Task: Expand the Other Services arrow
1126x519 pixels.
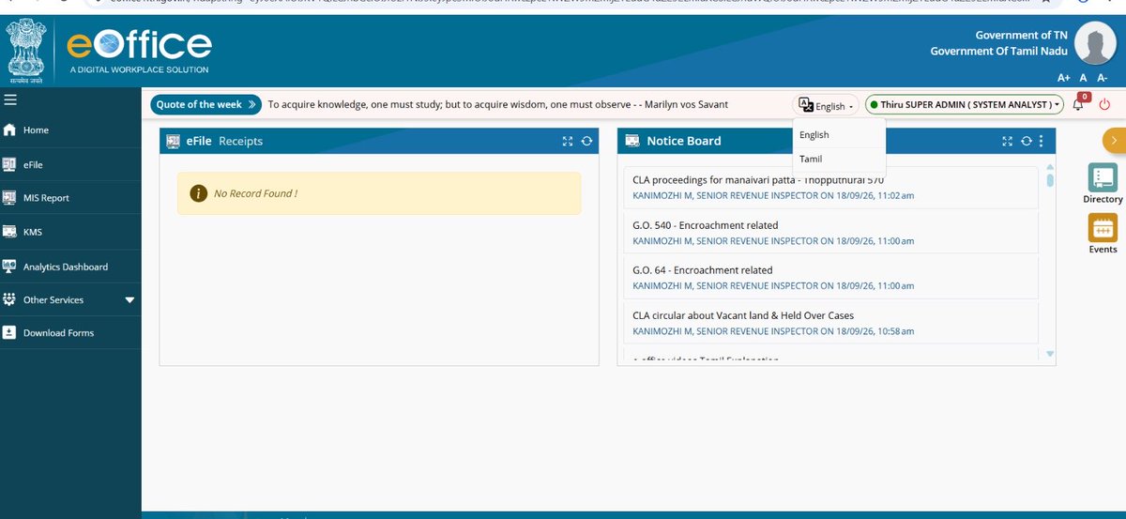Action: tap(129, 300)
